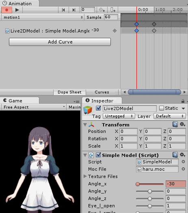This screenshot has height=213, width=188.
Task: Open the Tag dropdown showing Untagged
Action: [119, 116]
